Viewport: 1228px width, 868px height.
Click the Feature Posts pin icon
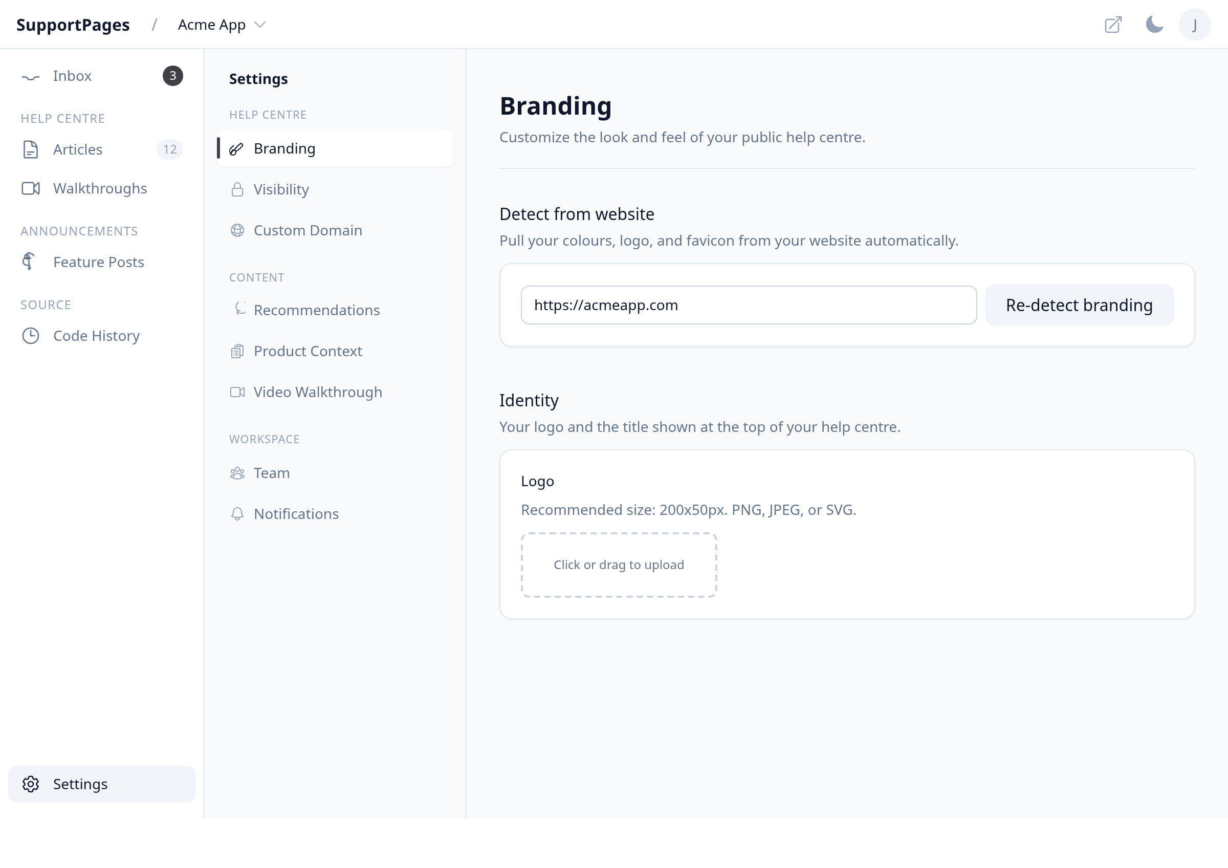(29, 262)
